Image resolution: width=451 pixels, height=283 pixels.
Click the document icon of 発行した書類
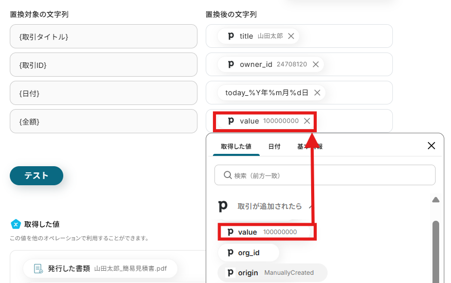[x=38, y=268]
